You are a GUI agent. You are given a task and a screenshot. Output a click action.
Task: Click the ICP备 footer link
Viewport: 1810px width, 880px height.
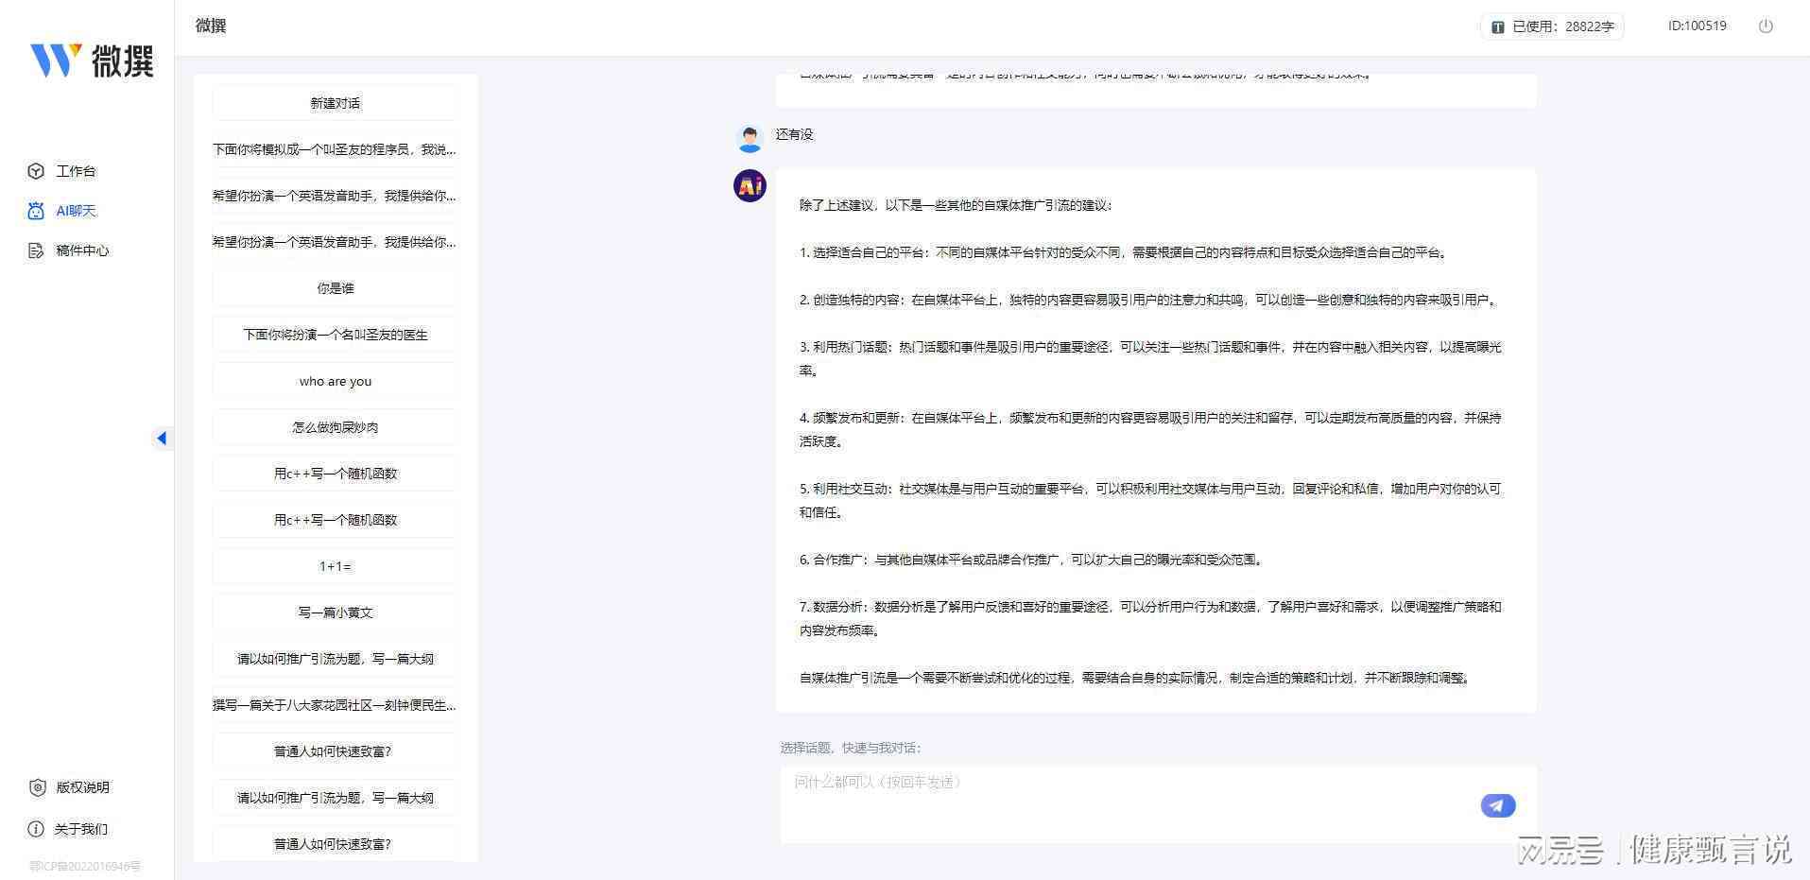click(85, 866)
